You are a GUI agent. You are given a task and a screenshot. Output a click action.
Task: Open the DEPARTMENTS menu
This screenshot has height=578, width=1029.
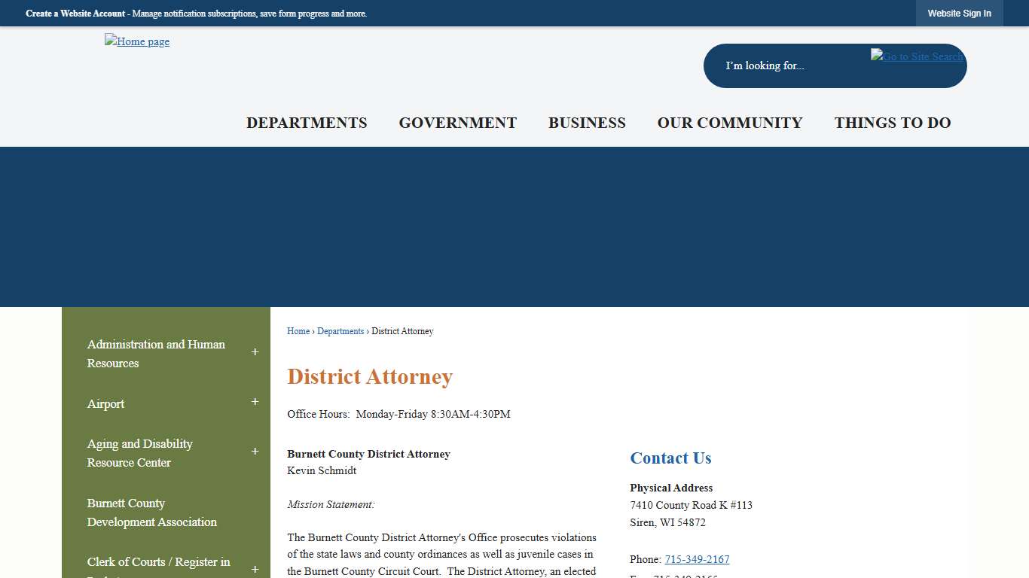[307, 123]
